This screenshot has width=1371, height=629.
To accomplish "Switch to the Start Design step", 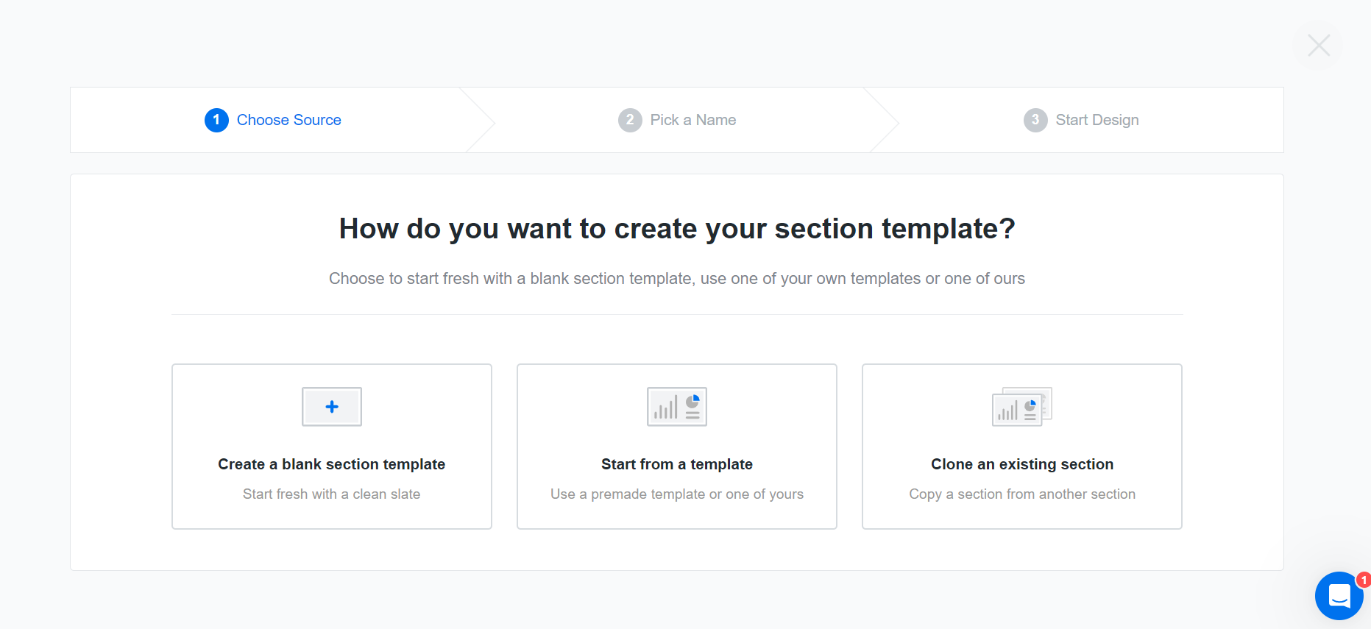I will (1097, 120).
